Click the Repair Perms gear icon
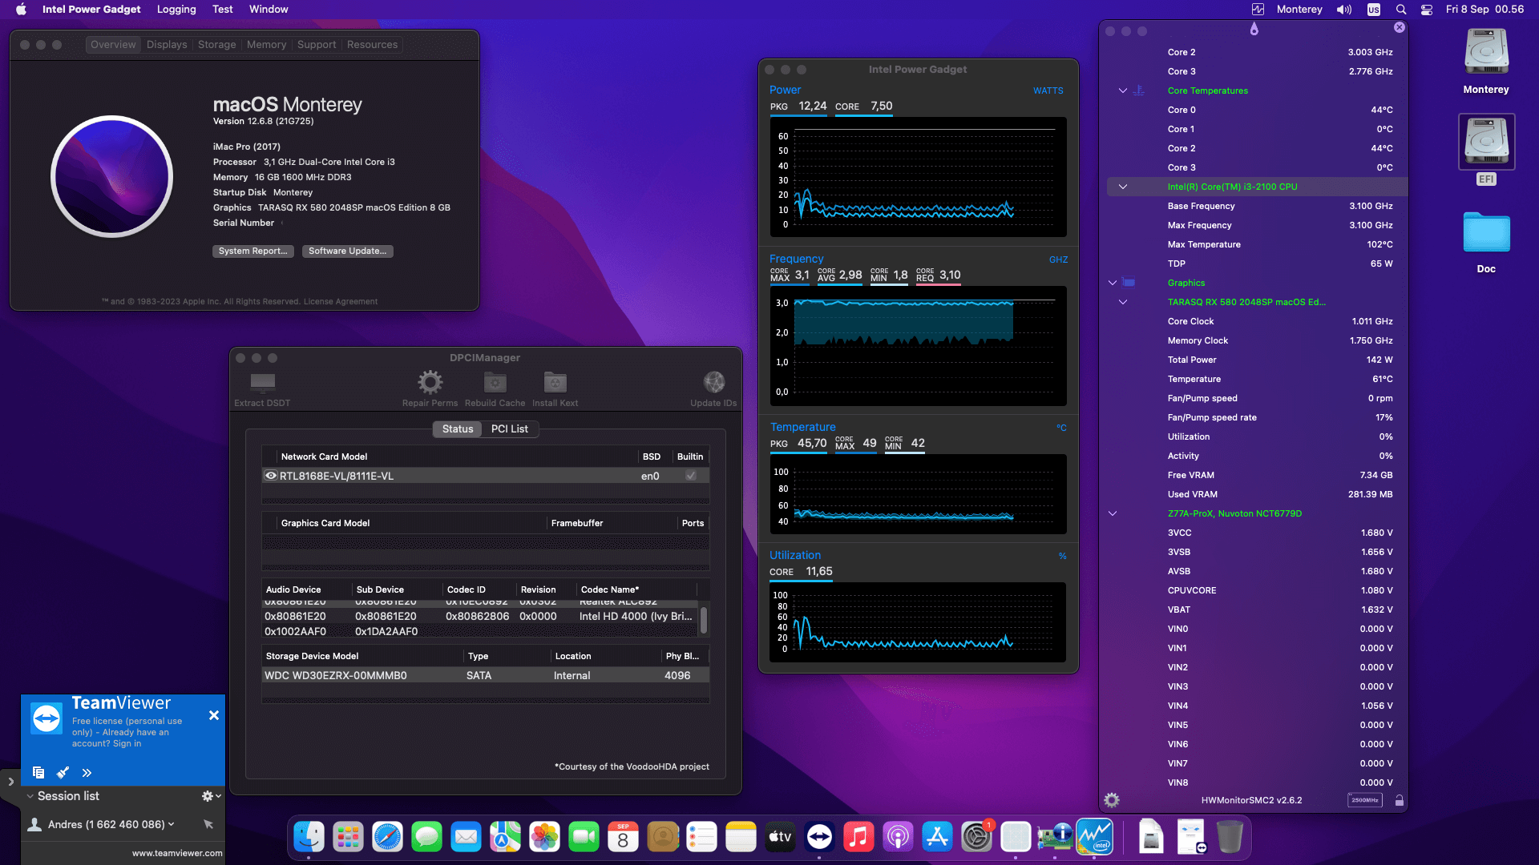This screenshot has width=1539, height=865. point(430,382)
